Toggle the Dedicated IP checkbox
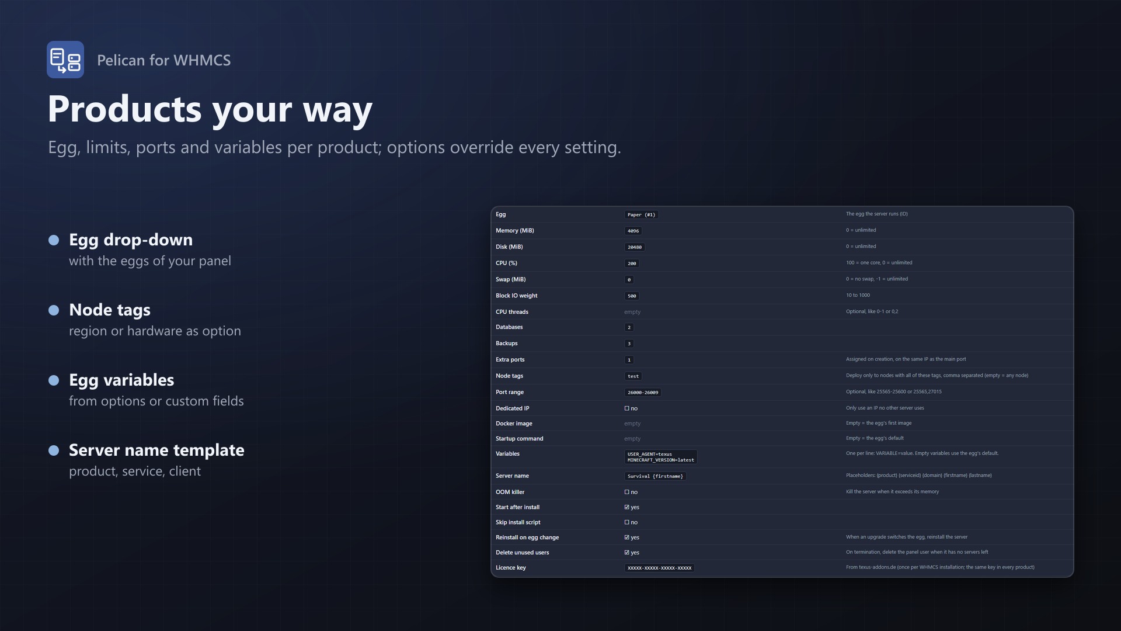1121x631 pixels. pyautogui.click(x=627, y=408)
